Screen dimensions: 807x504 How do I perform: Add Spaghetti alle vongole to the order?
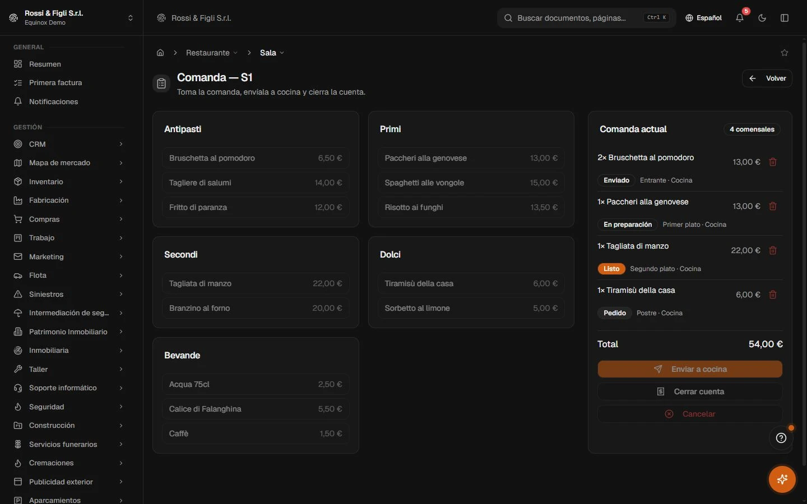pos(471,183)
